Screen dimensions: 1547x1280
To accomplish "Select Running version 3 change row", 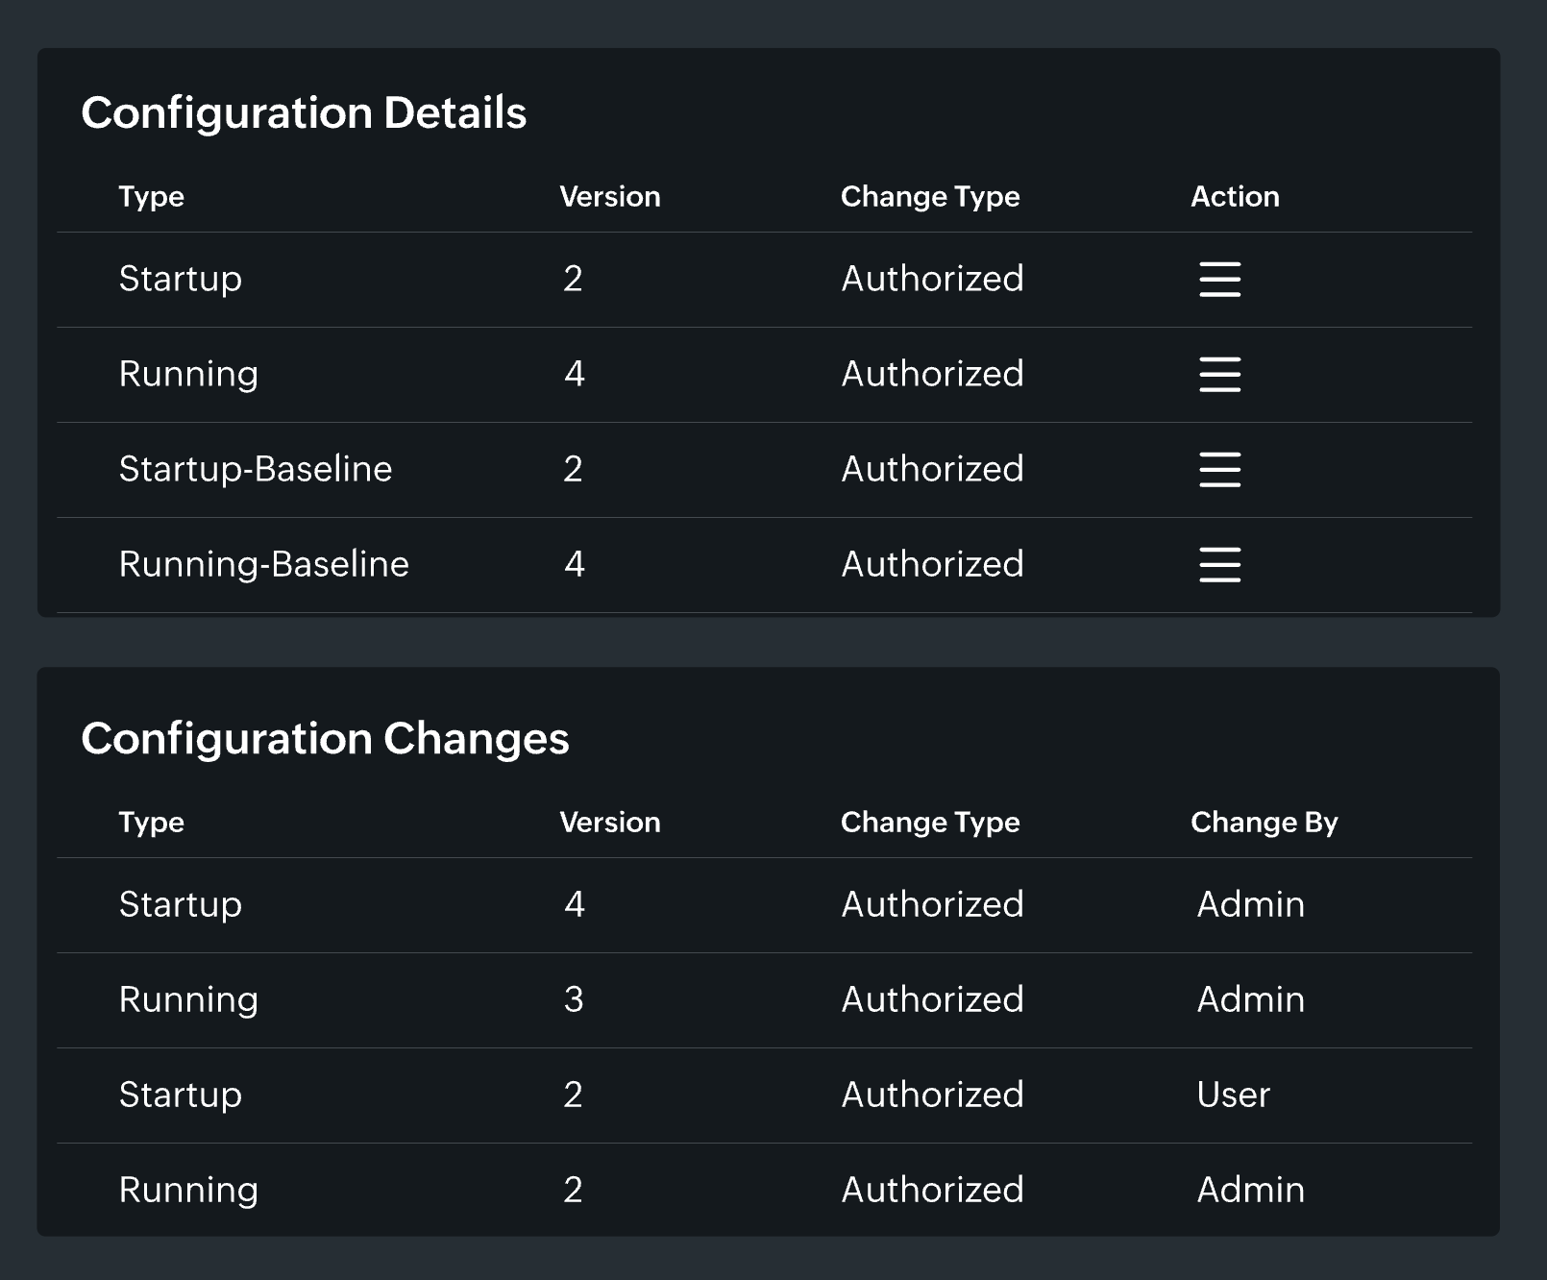I will point(188,999).
